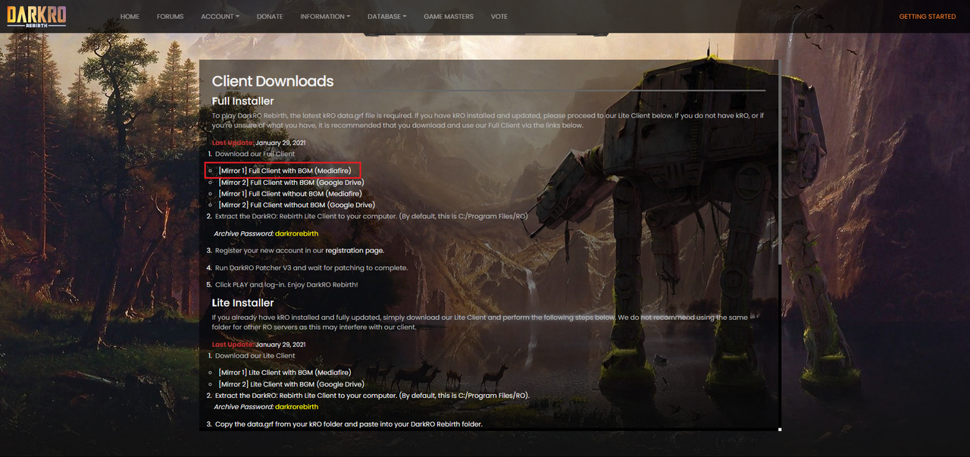Download Mirror 2 Full Client with BGM (Google Drive)
The height and width of the screenshot is (457, 970).
click(291, 183)
